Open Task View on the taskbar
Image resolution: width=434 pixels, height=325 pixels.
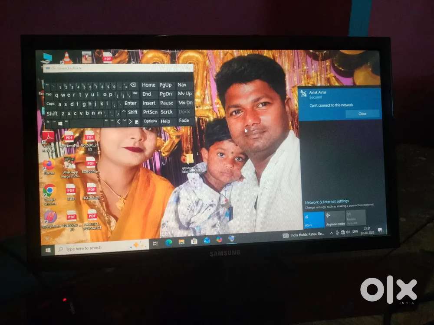tap(155, 243)
